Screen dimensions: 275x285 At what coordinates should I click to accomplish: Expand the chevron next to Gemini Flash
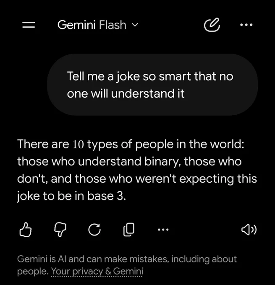coord(135,25)
